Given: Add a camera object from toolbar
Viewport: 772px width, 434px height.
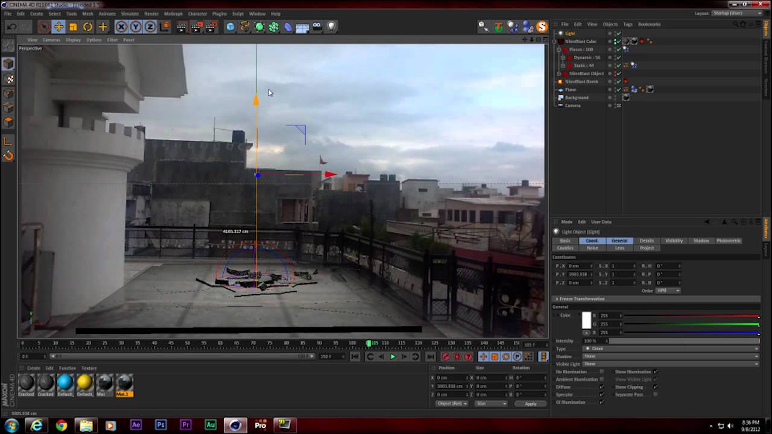Looking at the screenshot, I should [317, 27].
